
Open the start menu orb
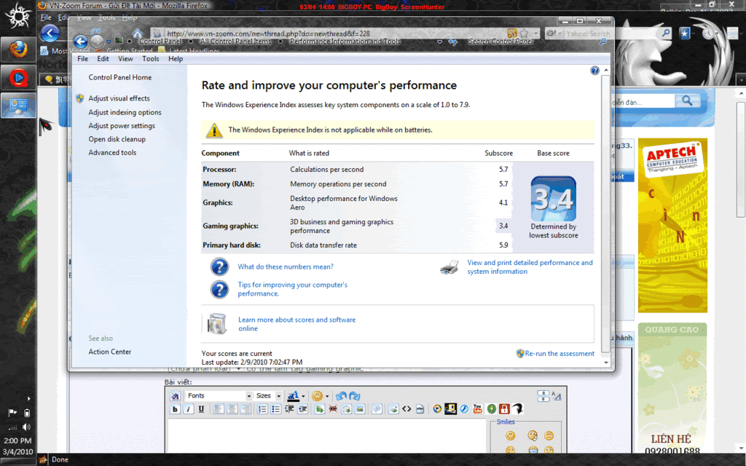pyautogui.click(x=18, y=16)
